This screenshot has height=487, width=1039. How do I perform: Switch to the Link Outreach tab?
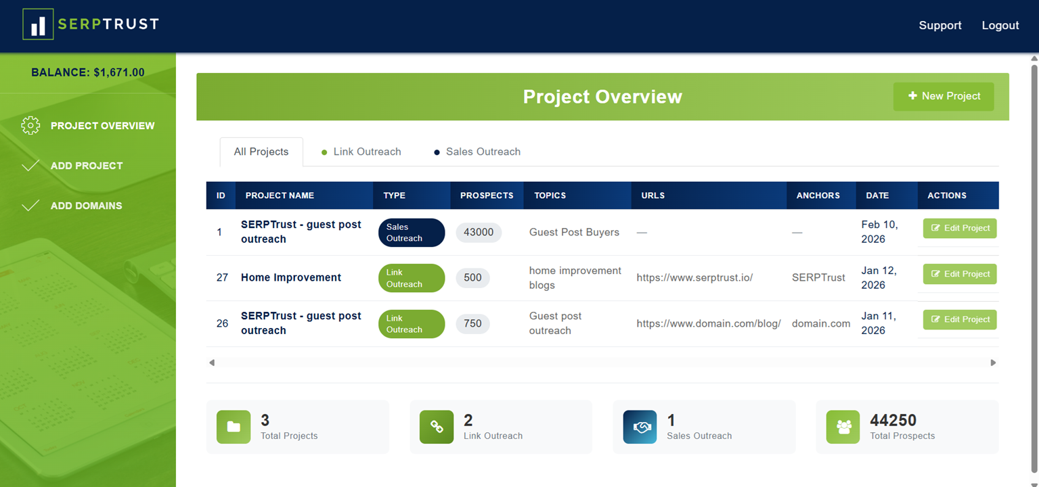point(367,152)
